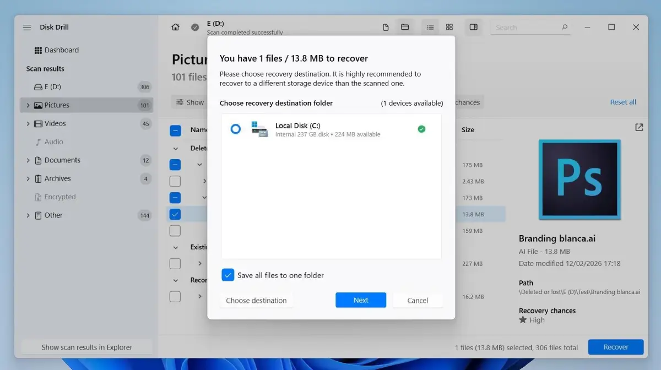Expand the Archives category in sidebar
Image resolution: width=661 pixels, height=370 pixels.
(x=28, y=178)
